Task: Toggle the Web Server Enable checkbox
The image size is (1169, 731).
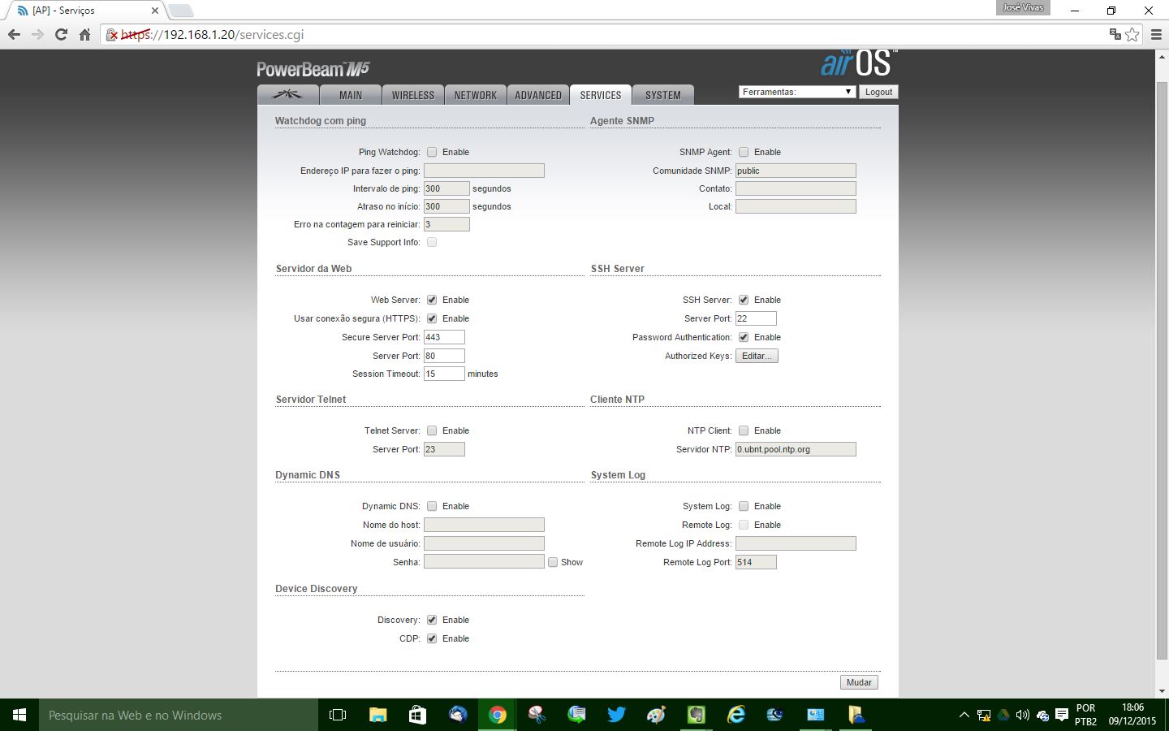Action: pyautogui.click(x=432, y=300)
